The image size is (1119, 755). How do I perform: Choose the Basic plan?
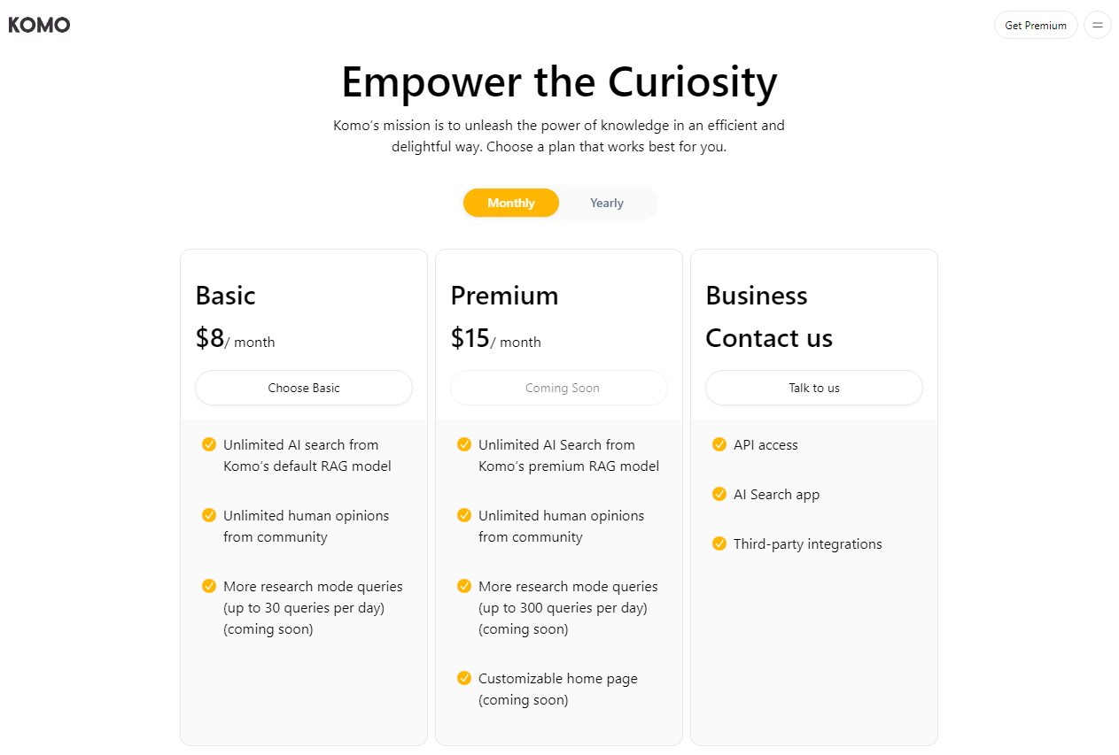pos(304,388)
